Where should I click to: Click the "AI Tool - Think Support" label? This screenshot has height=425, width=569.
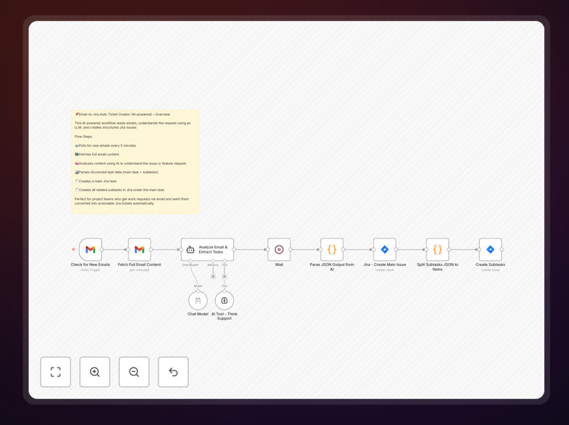point(225,316)
